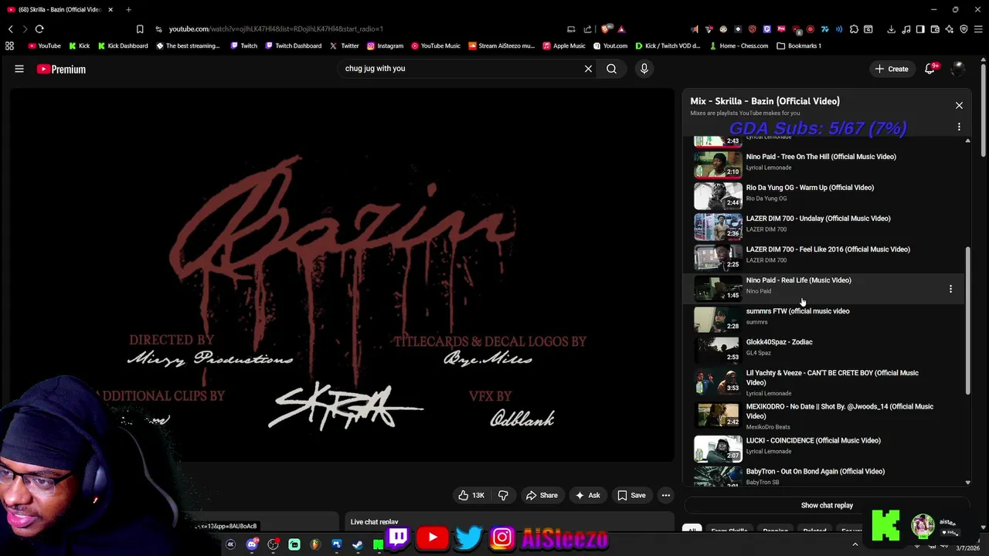Open the Home - Chess.com bookmark
Viewport: 989px width, 556px height.
coord(738,46)
